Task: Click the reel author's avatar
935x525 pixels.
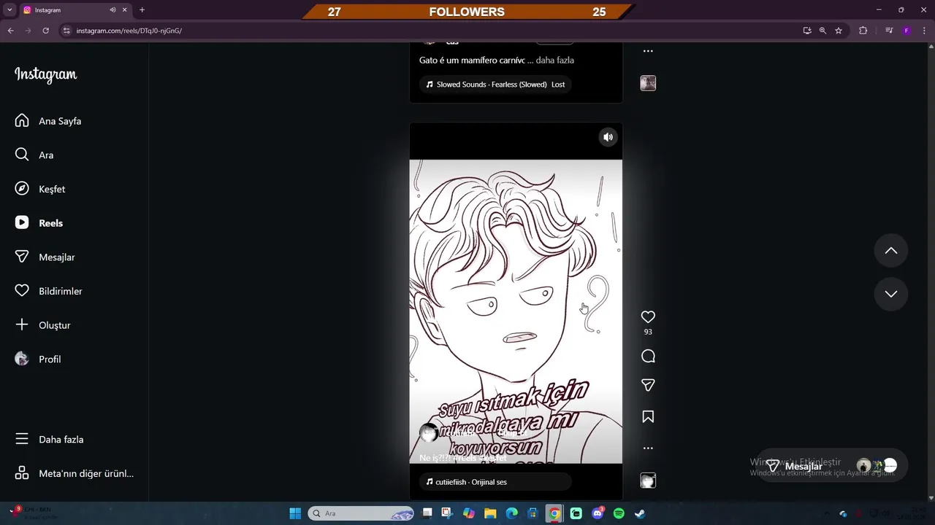Action: click(x=429, y=433)
